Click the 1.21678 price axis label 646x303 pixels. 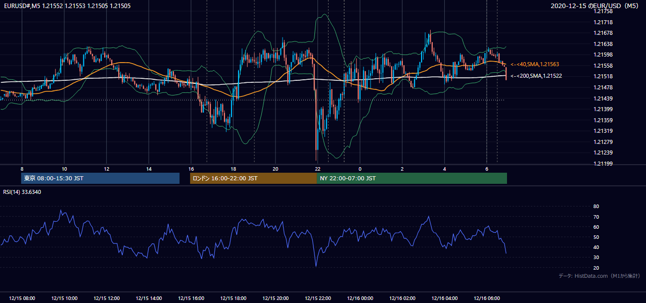coord(603,33)
